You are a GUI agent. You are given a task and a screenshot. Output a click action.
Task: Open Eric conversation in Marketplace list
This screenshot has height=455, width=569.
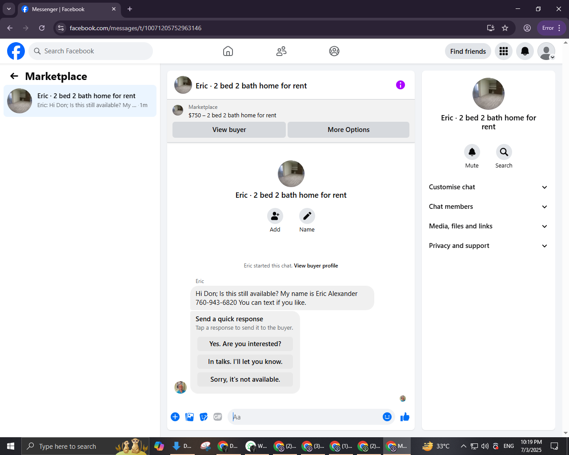coord(80,101)
